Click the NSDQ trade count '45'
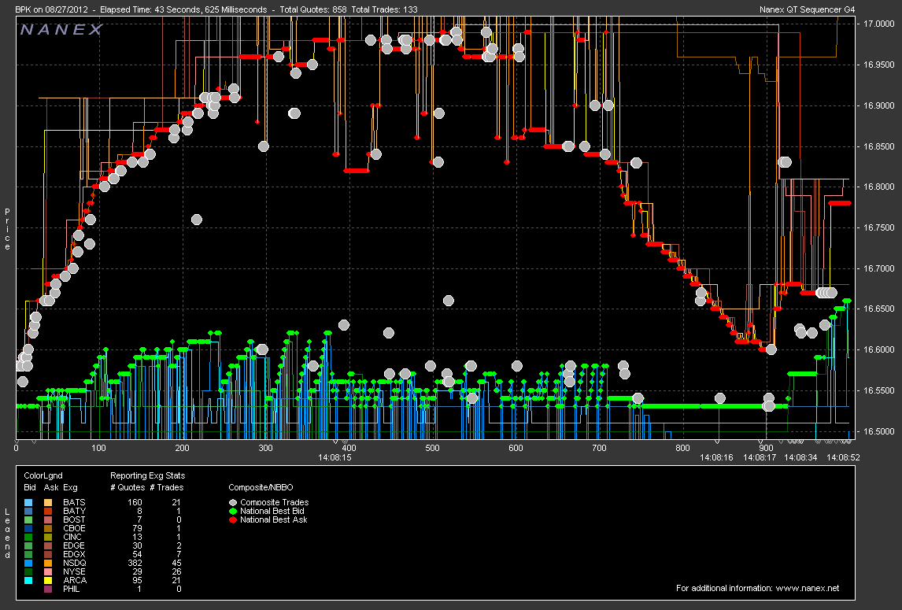Screen dimensions: 902x610 176,563
